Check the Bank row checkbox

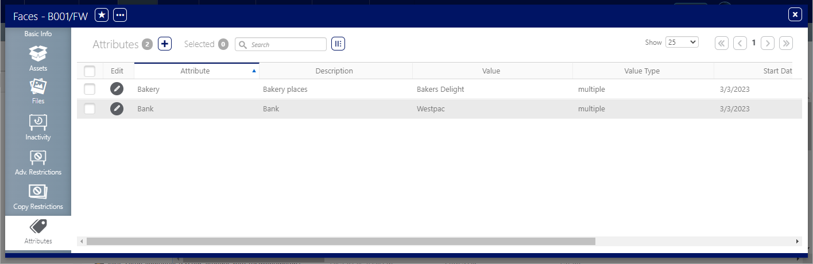90,108
